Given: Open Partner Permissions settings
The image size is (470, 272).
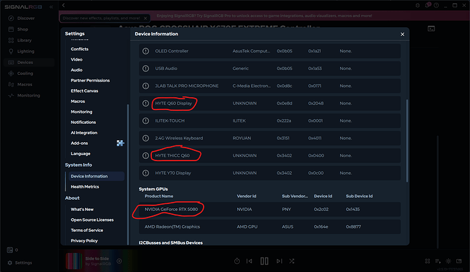Looking at the screenshot, I should 90,80.
